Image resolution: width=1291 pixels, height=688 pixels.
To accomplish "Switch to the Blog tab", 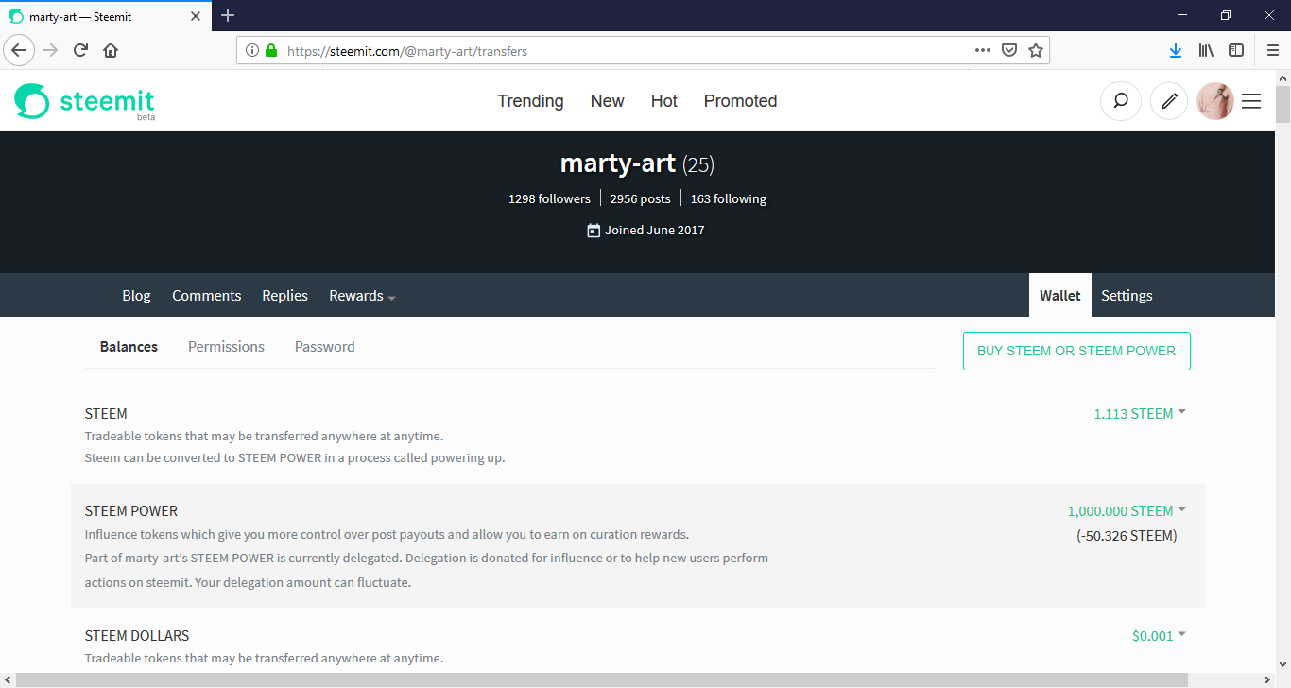I will click(136, 296).
